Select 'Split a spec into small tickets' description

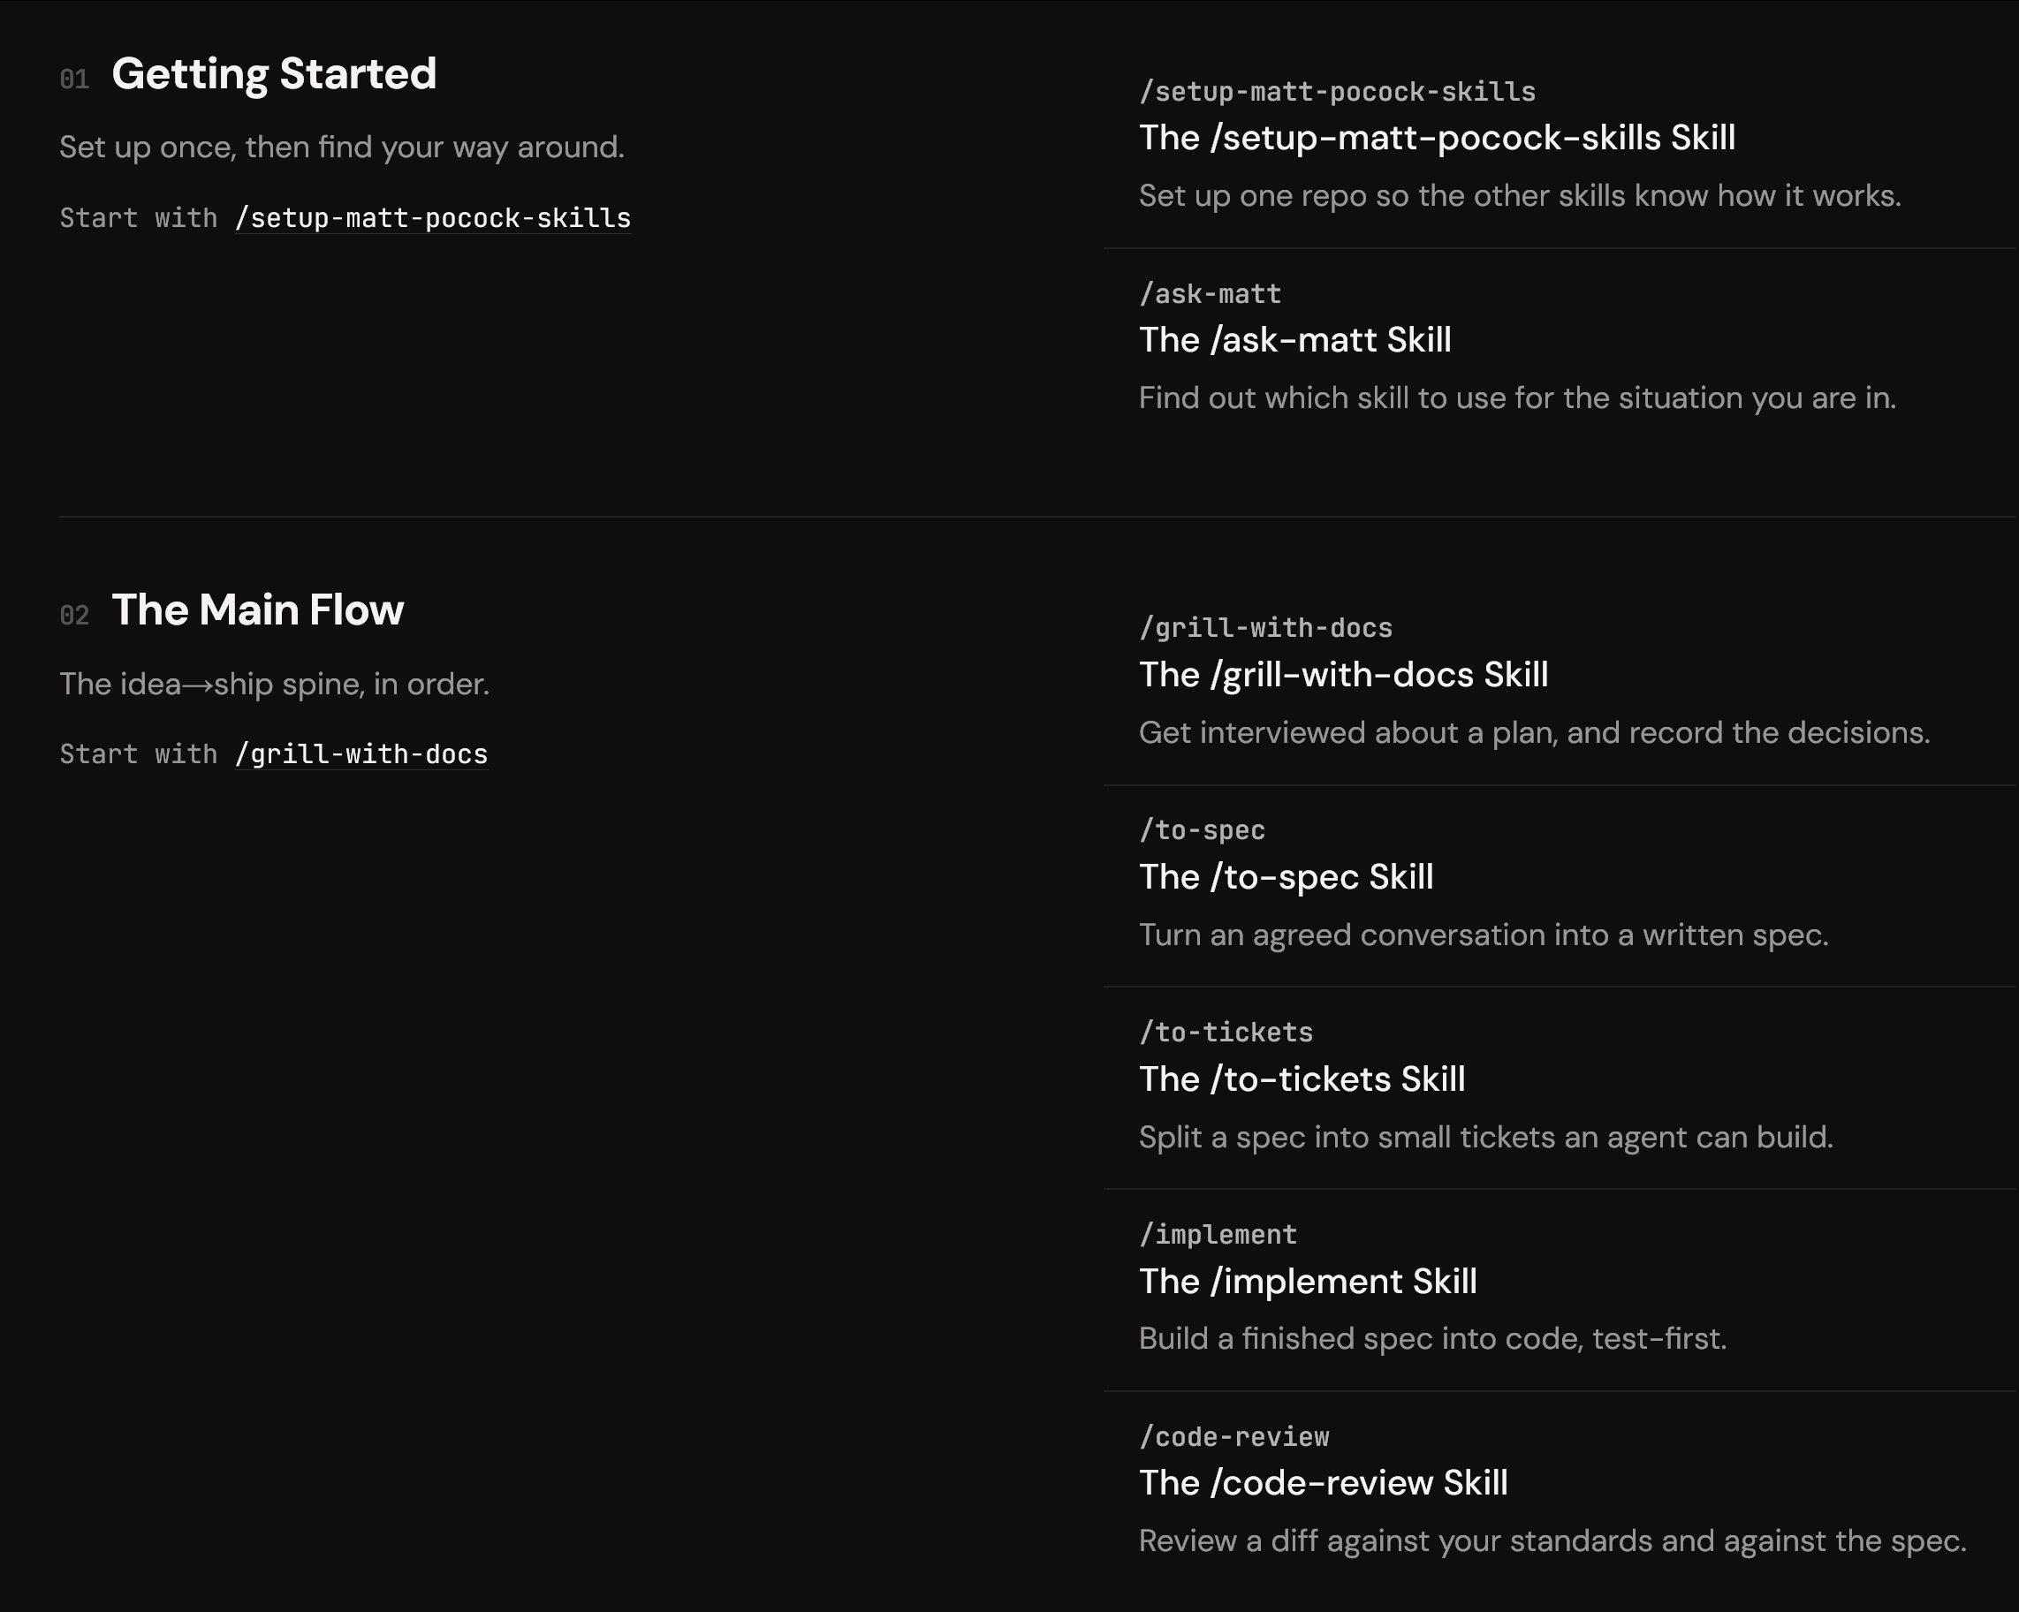[1485, 1138]
